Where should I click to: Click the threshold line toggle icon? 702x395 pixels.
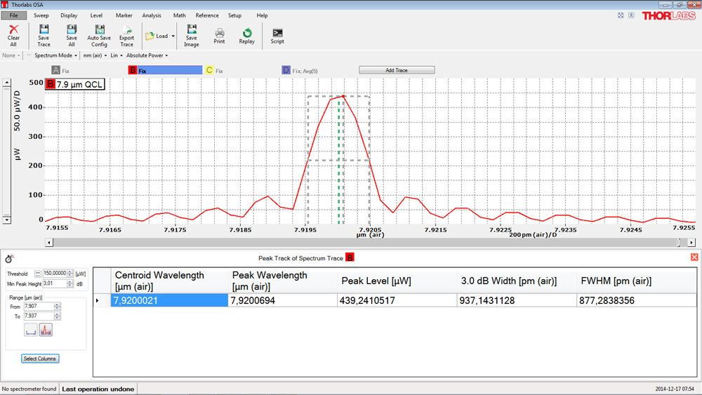[38, 274]
